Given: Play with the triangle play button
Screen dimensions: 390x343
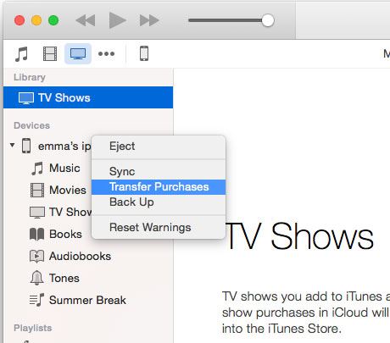Looking at the screenshot, I should point(117,20).
